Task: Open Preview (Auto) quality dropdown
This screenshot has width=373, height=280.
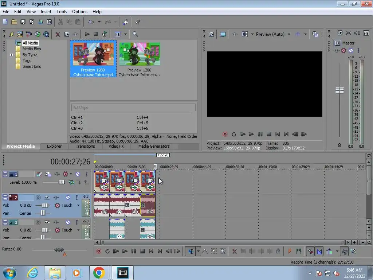Action: [289, 34]
